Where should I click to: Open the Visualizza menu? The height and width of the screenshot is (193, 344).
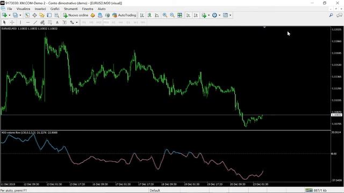tap(23, 9)
